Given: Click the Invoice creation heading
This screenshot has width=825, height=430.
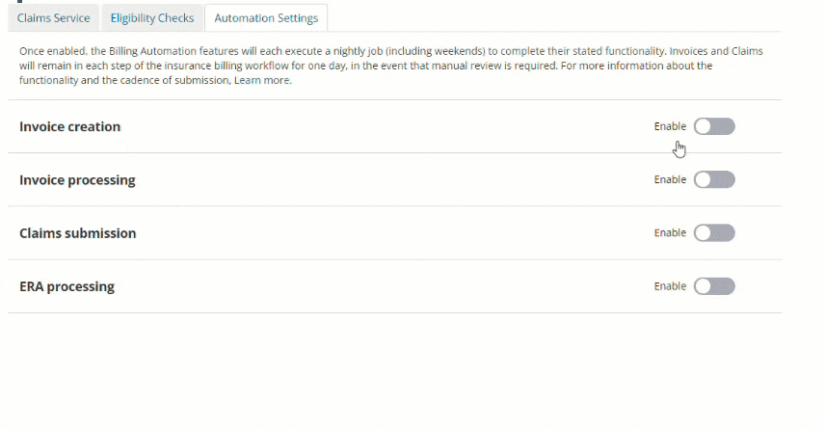Looking at the screenshot, I should coord(69,127).
